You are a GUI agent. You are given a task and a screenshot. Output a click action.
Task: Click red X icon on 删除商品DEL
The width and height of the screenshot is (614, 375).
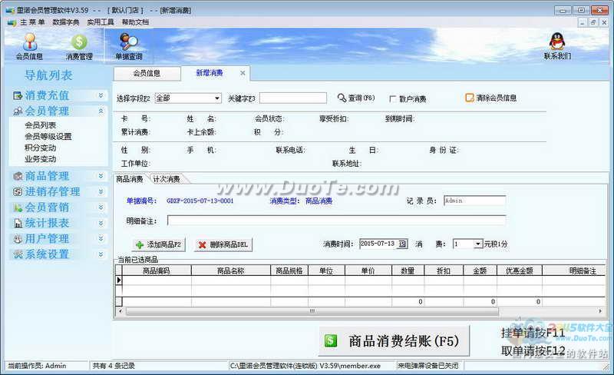coord(202,245)
